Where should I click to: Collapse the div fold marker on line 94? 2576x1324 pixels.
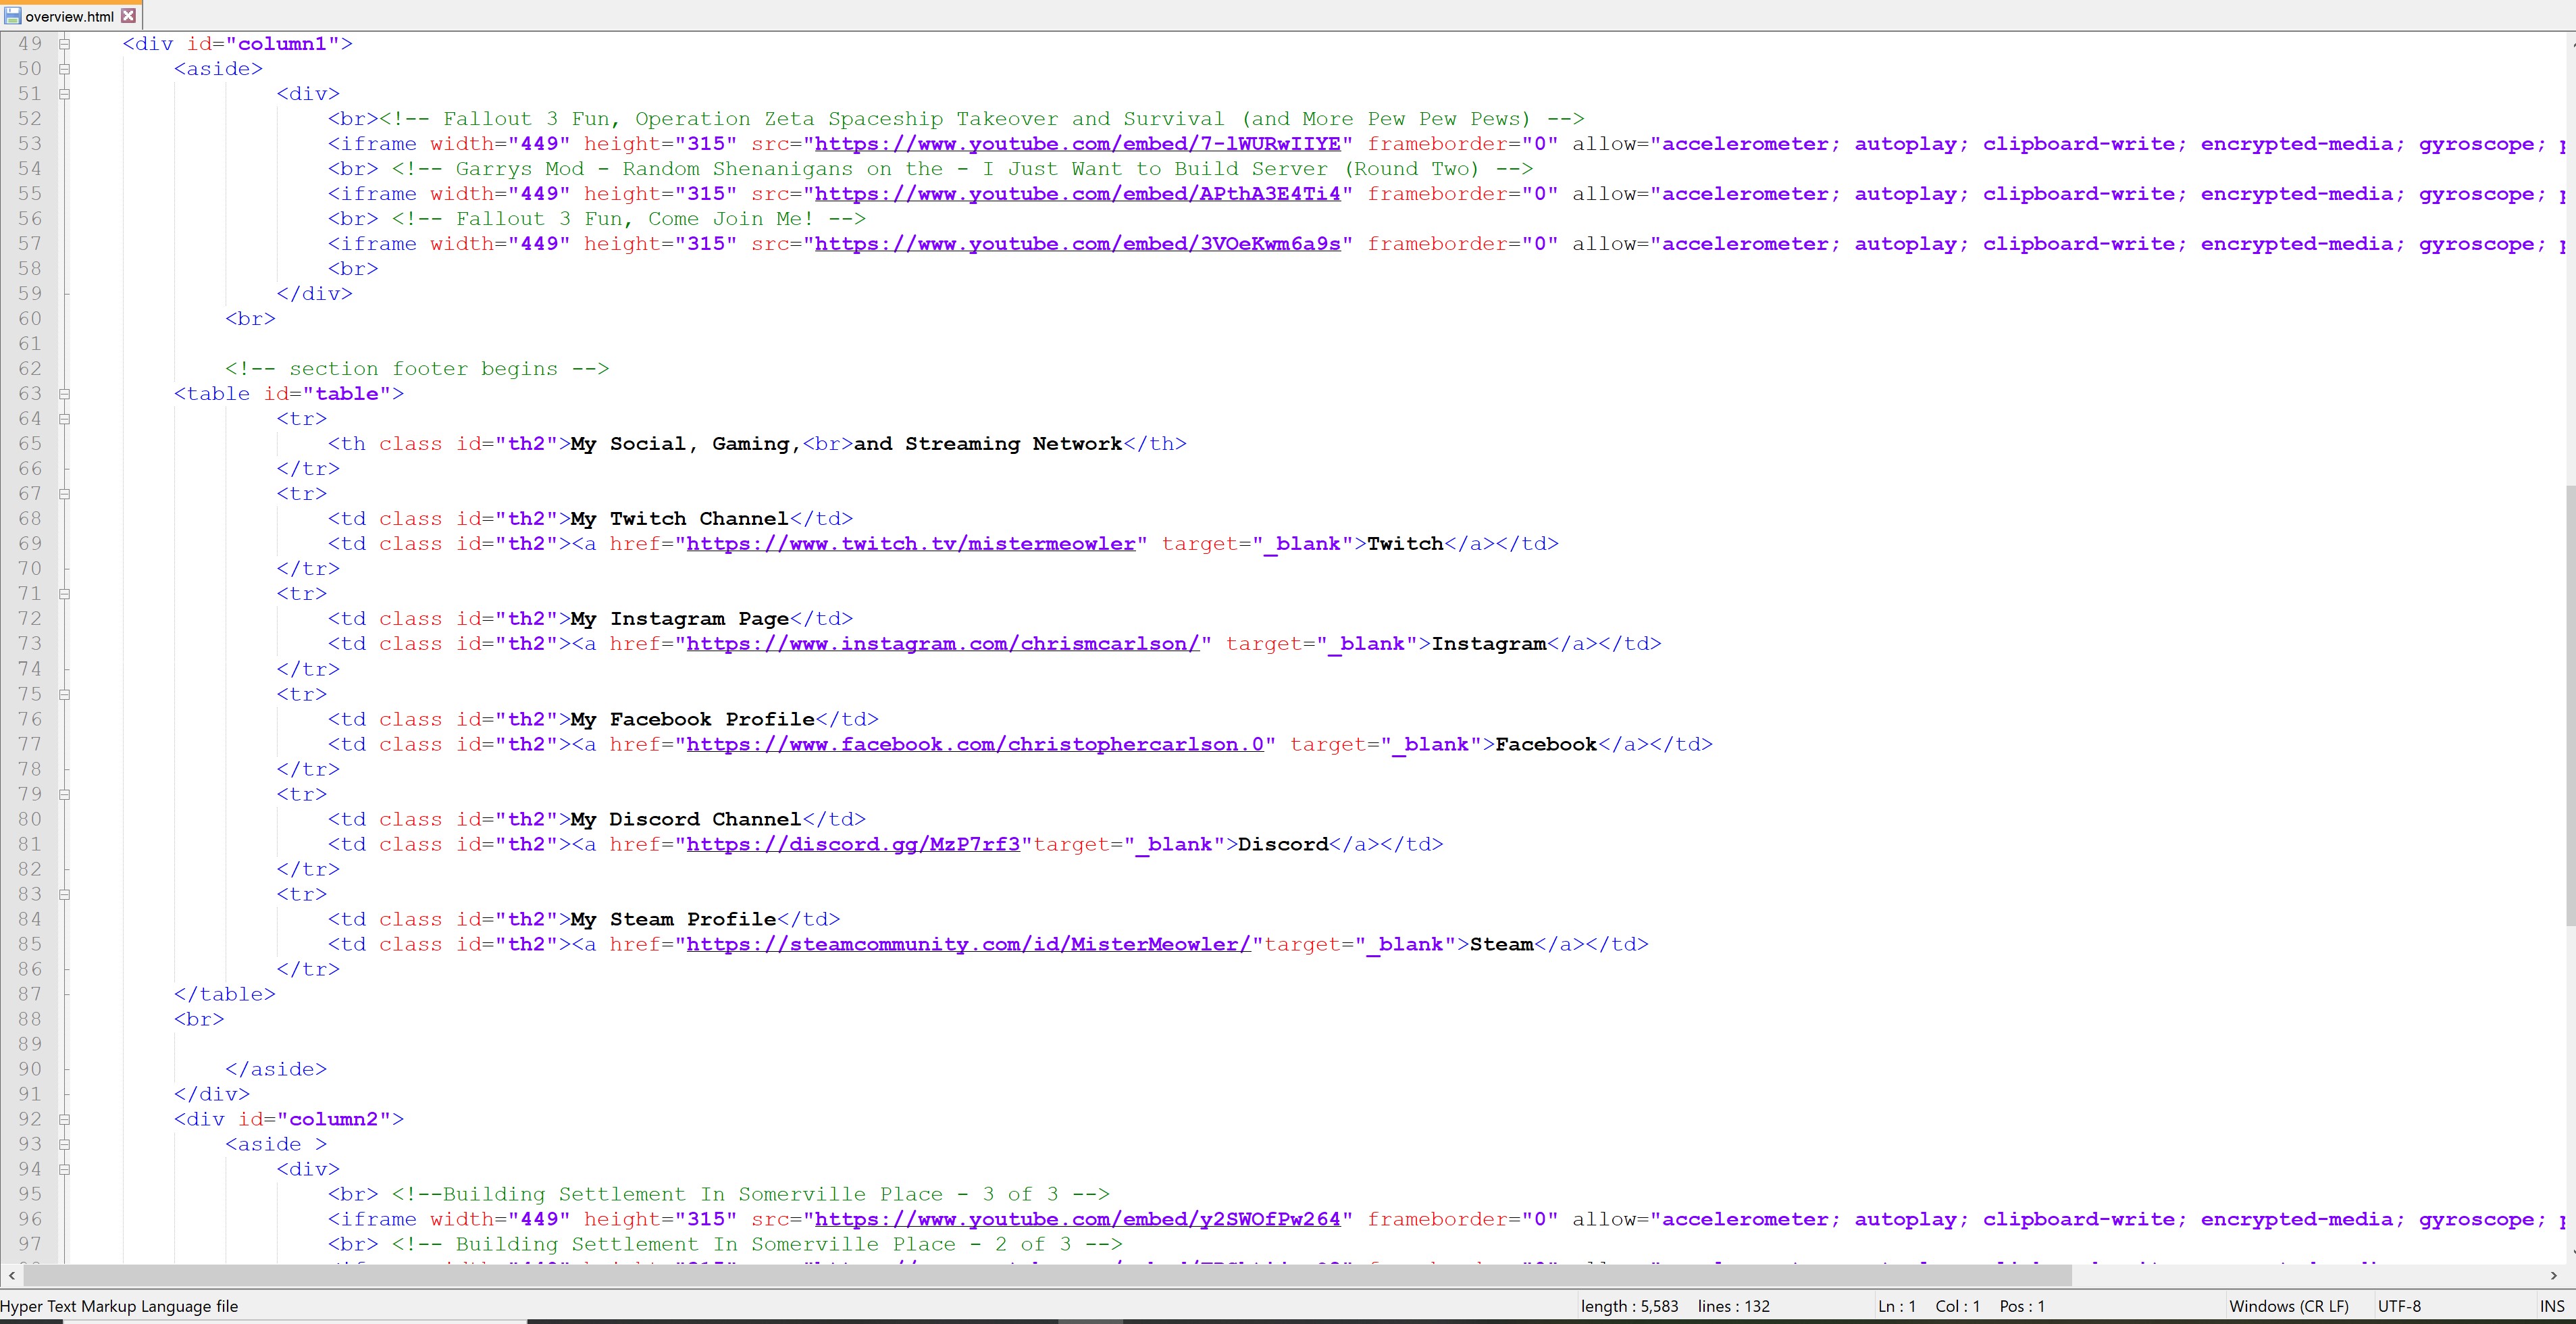coord(64,1169)
